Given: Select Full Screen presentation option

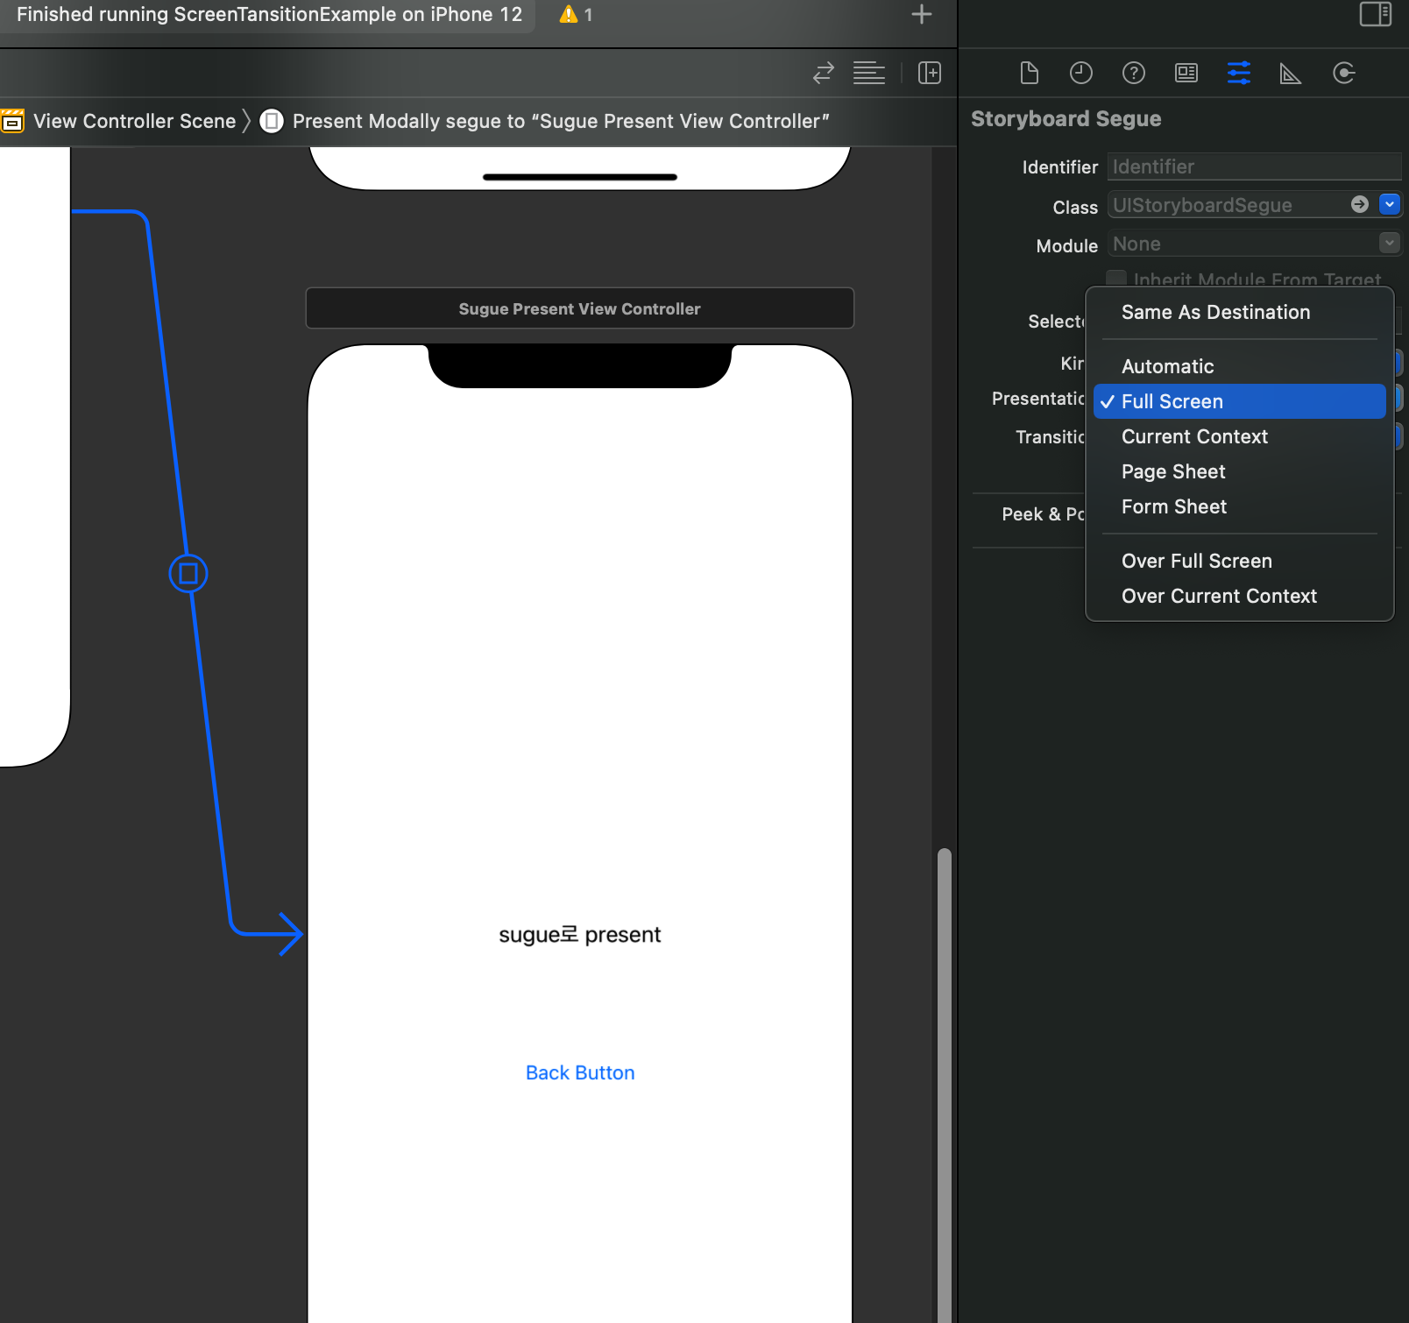Looking at the screenshot, I should coord(1240,401).
